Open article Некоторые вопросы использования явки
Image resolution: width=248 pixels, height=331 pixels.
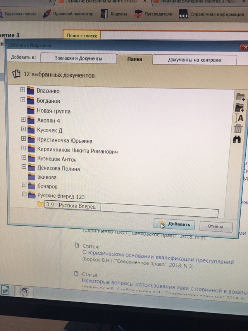pyautogui.click(x=165, y=286)
